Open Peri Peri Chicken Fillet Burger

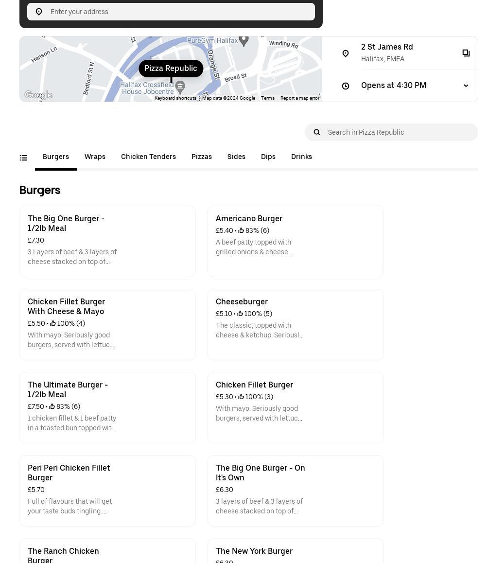click(x=107, y=491)
